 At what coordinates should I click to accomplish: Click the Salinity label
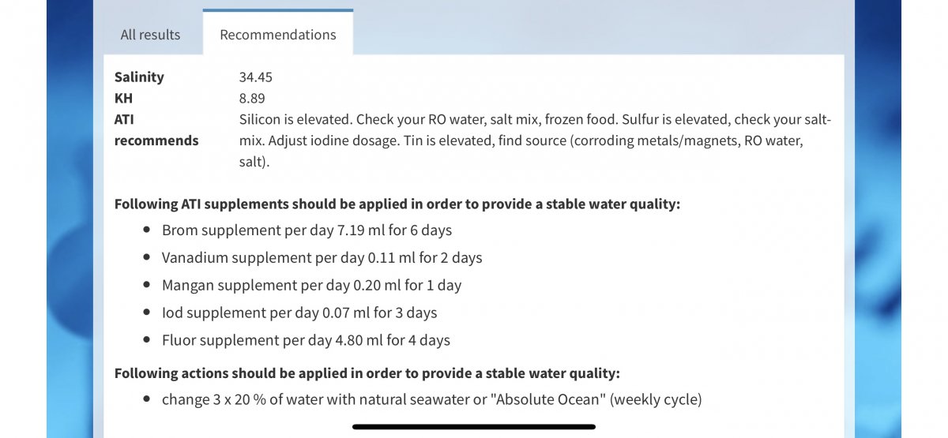click(139, 77)
